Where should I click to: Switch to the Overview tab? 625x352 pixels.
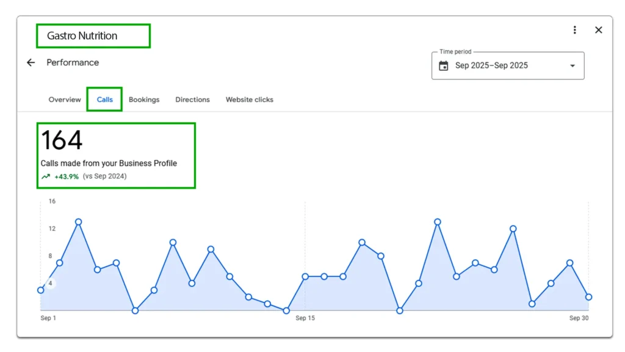[x=65, y=100]
